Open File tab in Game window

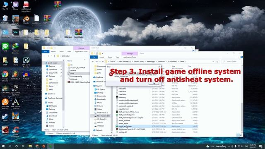tap(94, 57)
